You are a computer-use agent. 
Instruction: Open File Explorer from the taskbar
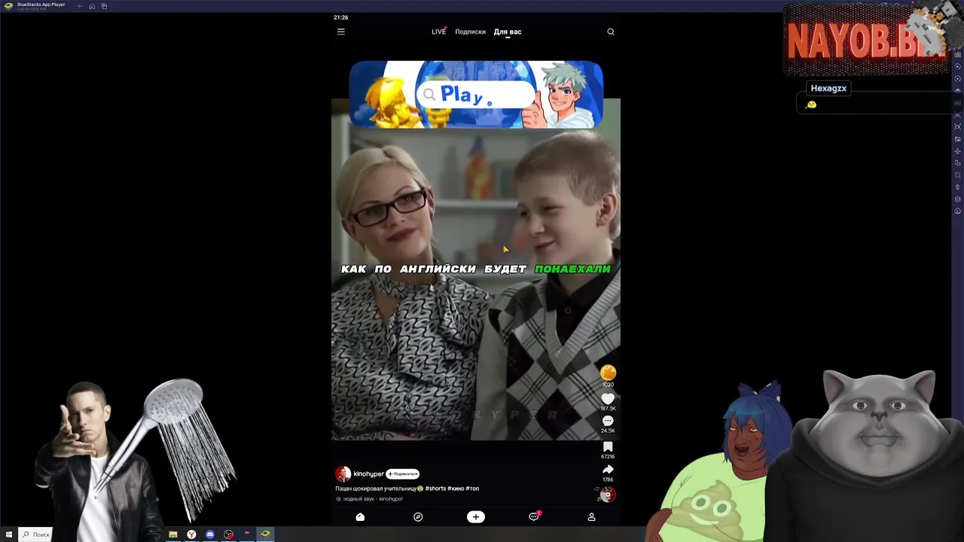[x=173, y=534]
